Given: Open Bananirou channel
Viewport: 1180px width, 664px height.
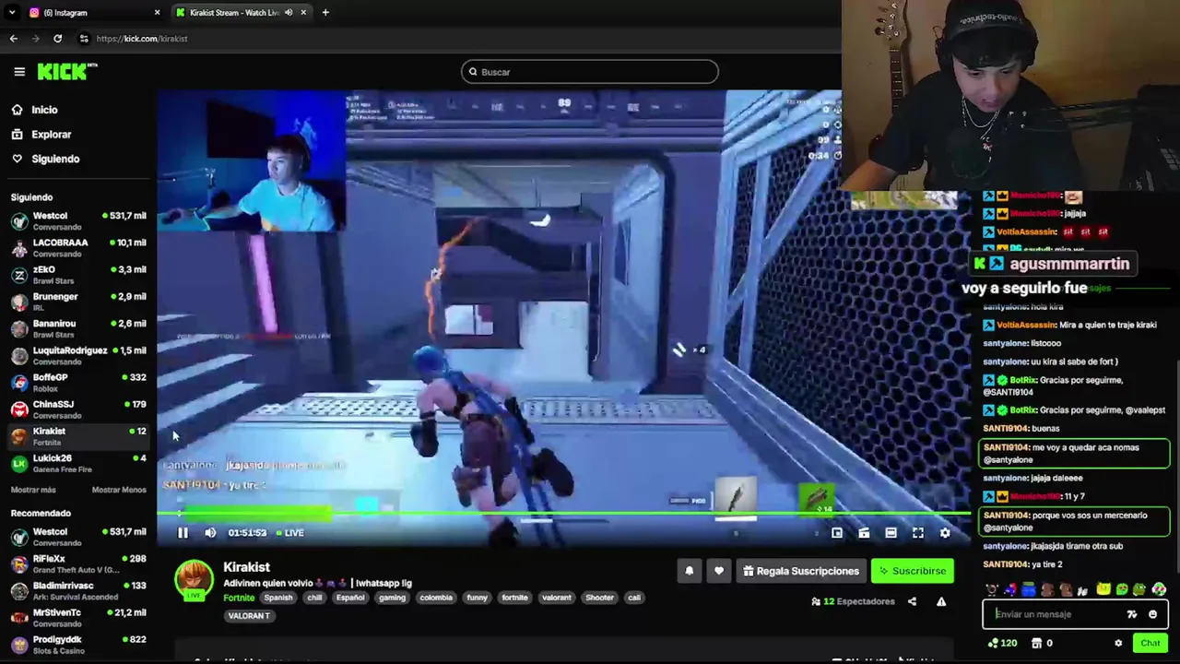Looking at the screenshot, I should point(78,328).
